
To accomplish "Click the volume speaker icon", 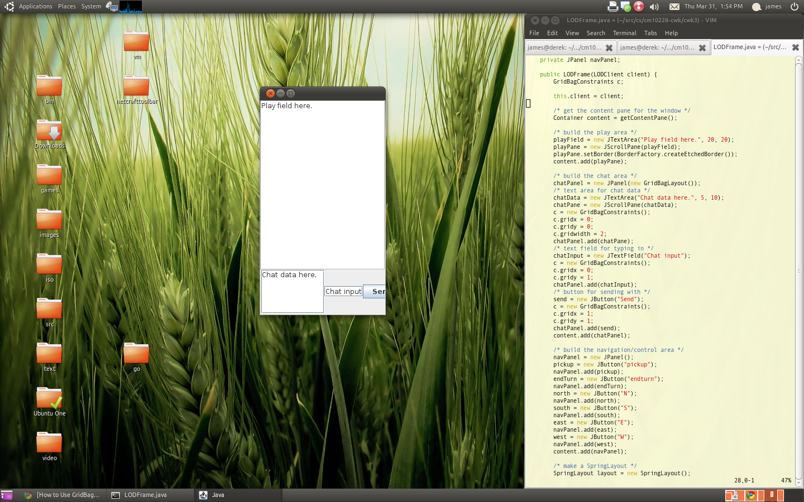I will click(654, 7).
